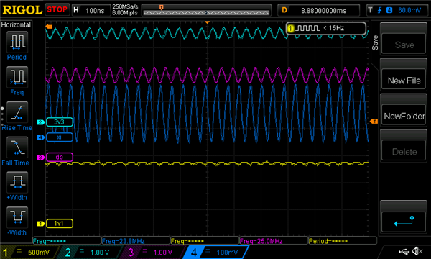This screenshot has width=431, height=259.
Task: Select the Freq measurement icon
Action: (x=17, y=77)
